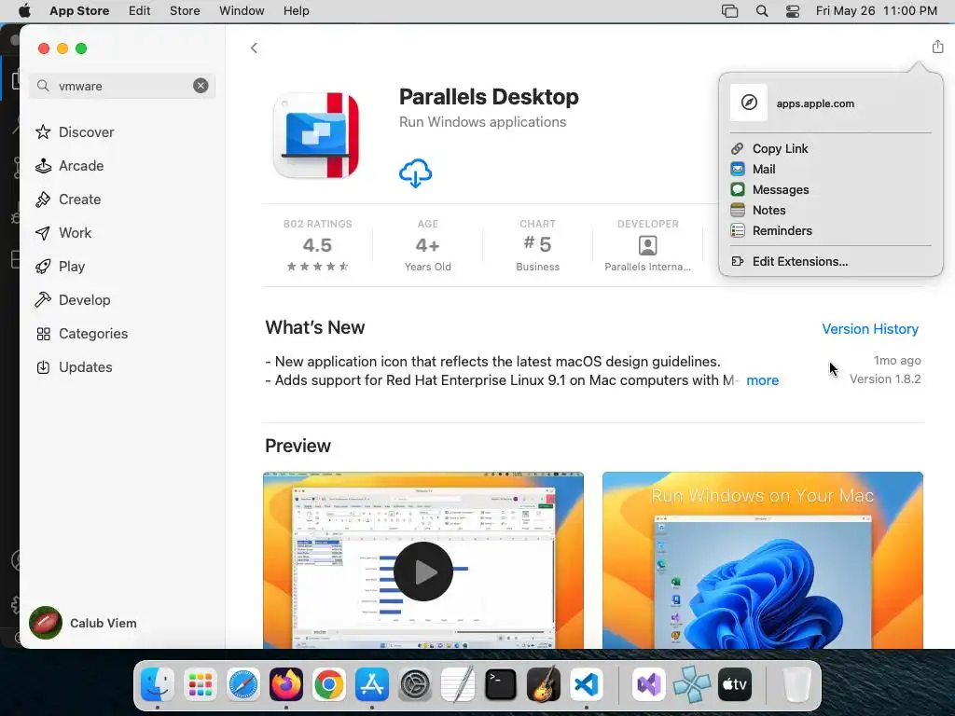Launch Safari from the Dock
Screen dimensions: 955x716
coord(243,684)
